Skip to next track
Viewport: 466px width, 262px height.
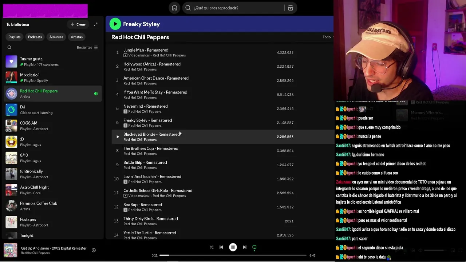pyautogui.click(x=245, y=247)
